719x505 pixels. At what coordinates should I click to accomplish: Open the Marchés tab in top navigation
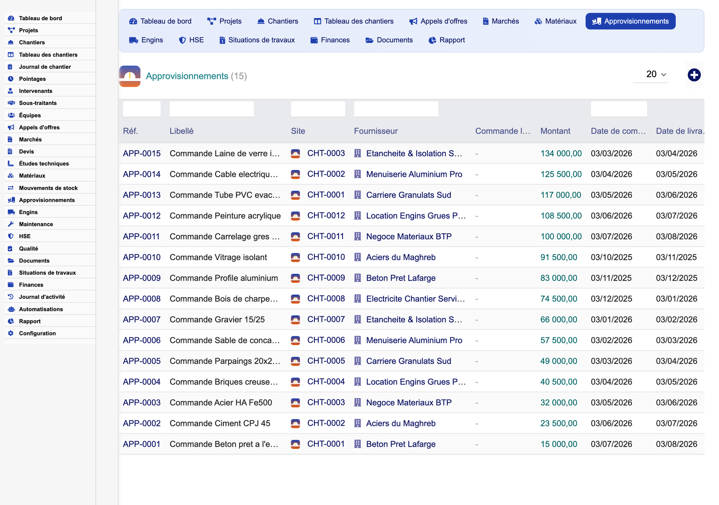click(x=501, y=21)
